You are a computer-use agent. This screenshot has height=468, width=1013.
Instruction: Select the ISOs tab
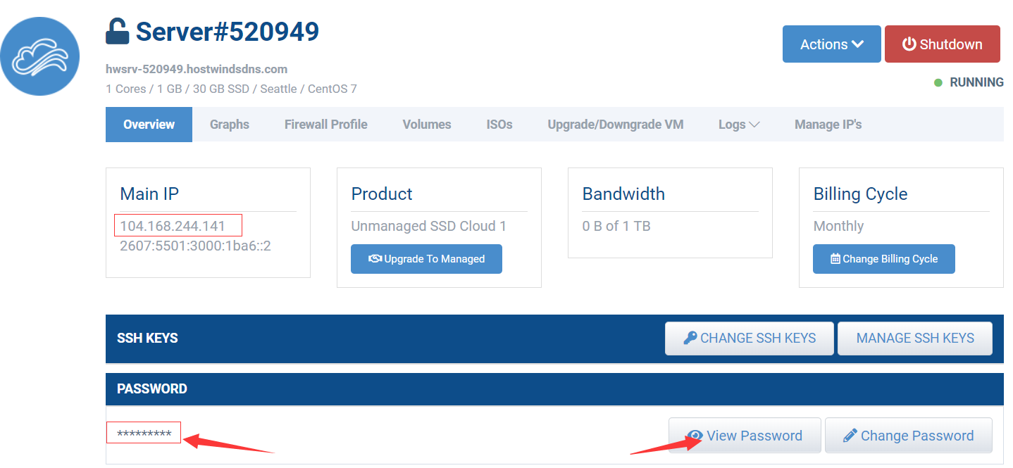(x=499, y=125)
